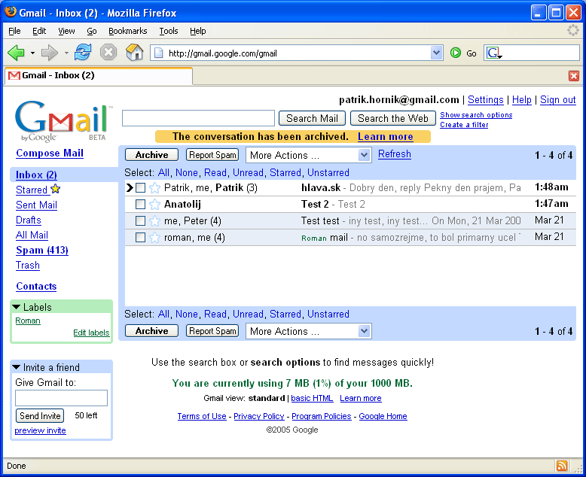Go back with the green Back arrow

click(16, 53)
